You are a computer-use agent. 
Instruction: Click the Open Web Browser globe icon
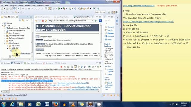tap(94, 9)
